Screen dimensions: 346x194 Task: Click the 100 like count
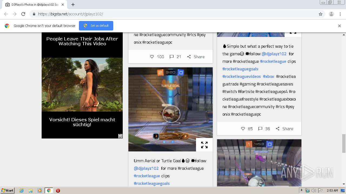[160, 57]
